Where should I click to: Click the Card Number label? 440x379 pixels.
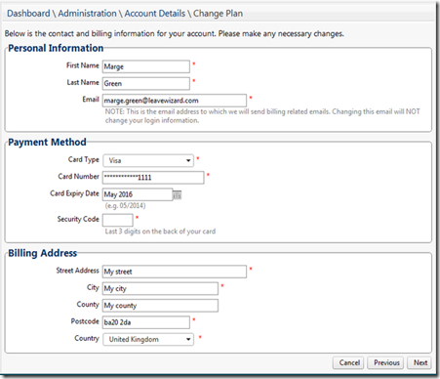[x=78, y=177]
